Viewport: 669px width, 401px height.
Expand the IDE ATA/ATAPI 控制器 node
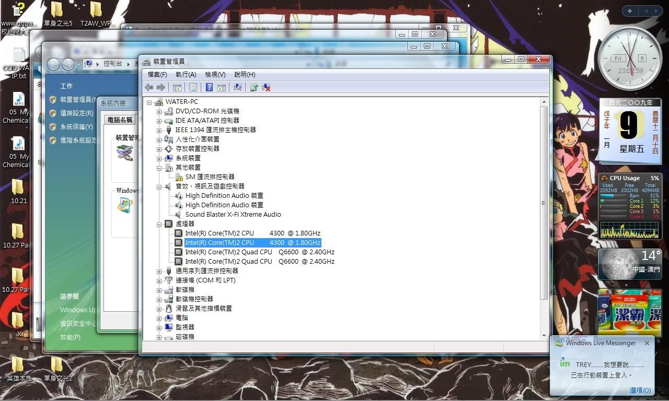click(x=159, y=121)
